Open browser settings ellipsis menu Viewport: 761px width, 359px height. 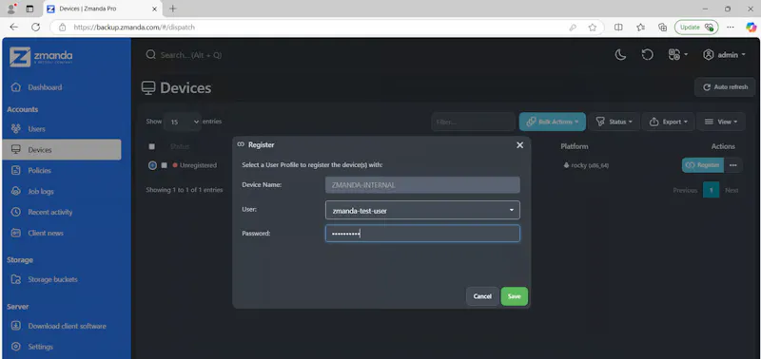point(730,28)
